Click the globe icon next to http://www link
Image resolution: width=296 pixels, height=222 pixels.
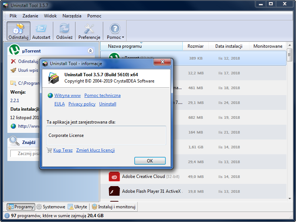coord(13,126)
